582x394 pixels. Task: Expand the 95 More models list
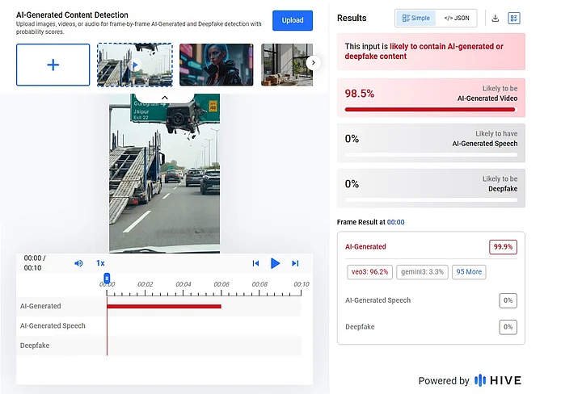(469, 272)
